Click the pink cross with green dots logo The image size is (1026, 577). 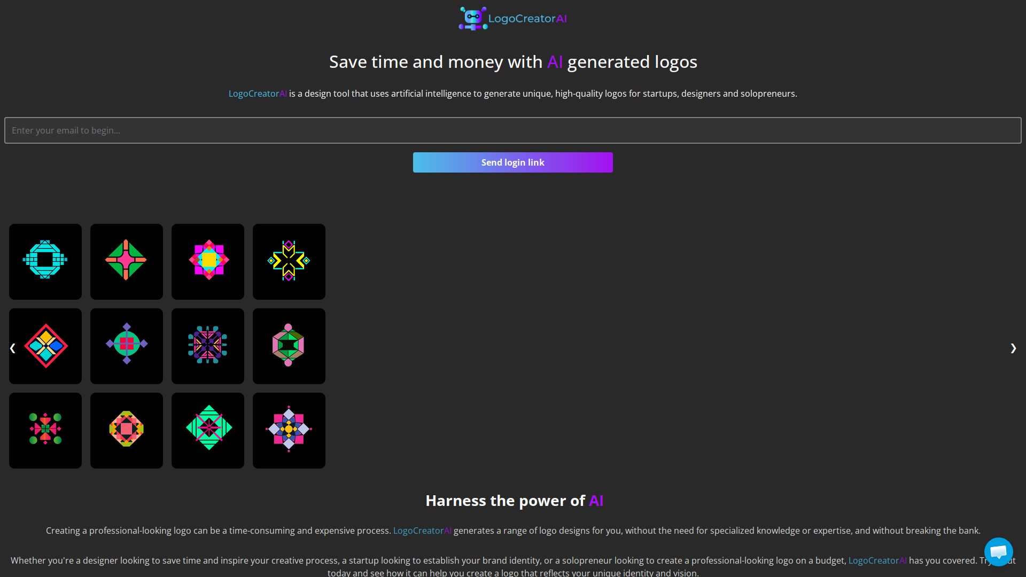(45, 430)
